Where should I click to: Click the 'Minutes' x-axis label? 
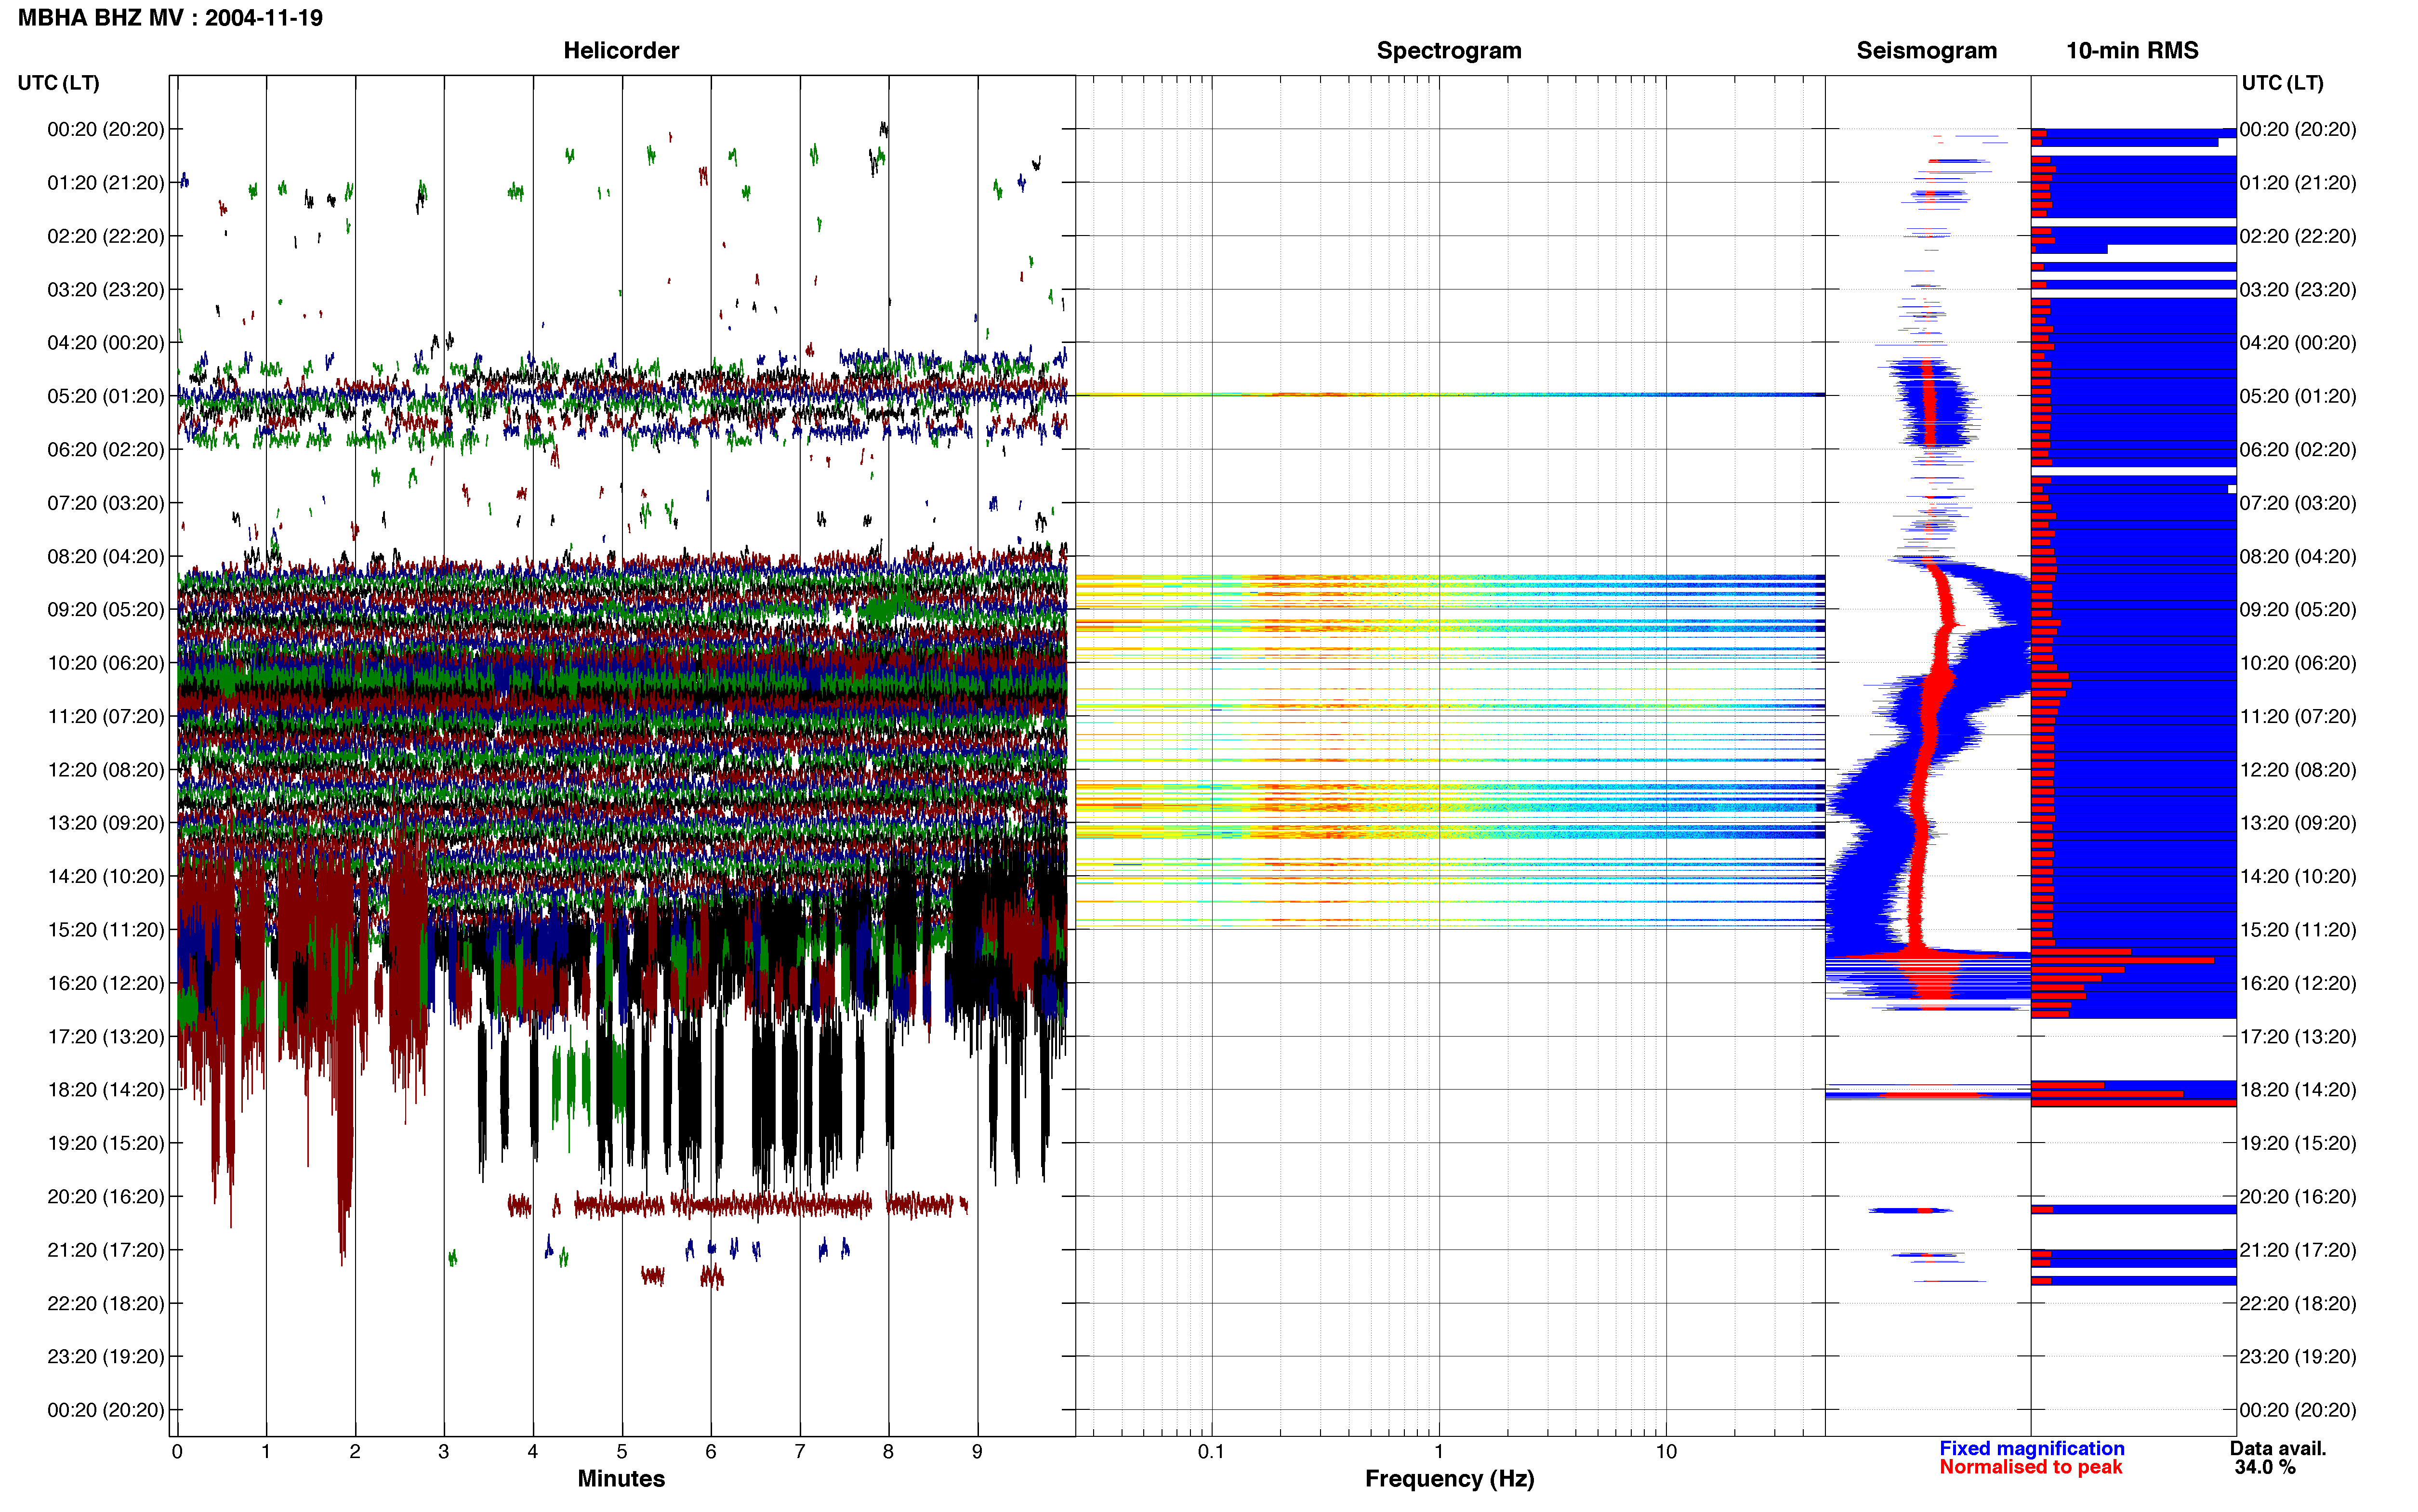(621, 1478)
